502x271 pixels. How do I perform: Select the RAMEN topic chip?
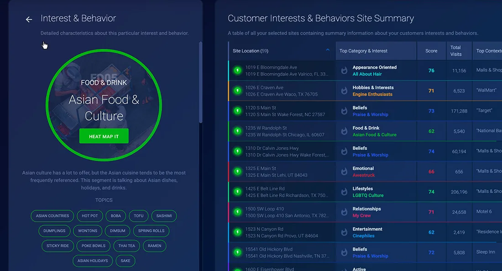pyautogui.click(x=154, y=246)
